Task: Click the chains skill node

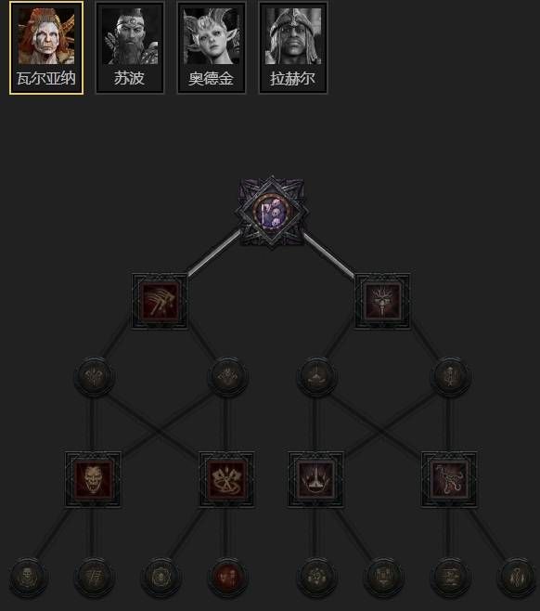Action: (x=449, y=479)
